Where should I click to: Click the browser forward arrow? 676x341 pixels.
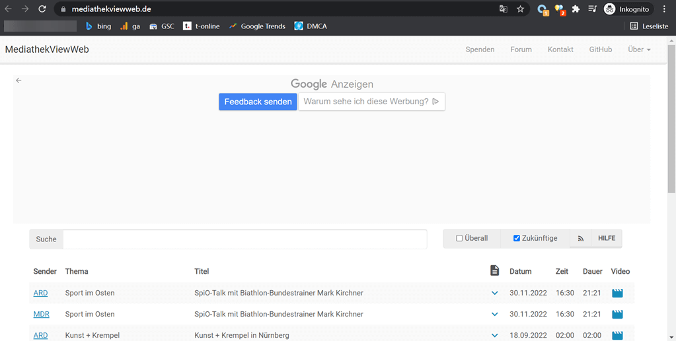pos(25,9)
